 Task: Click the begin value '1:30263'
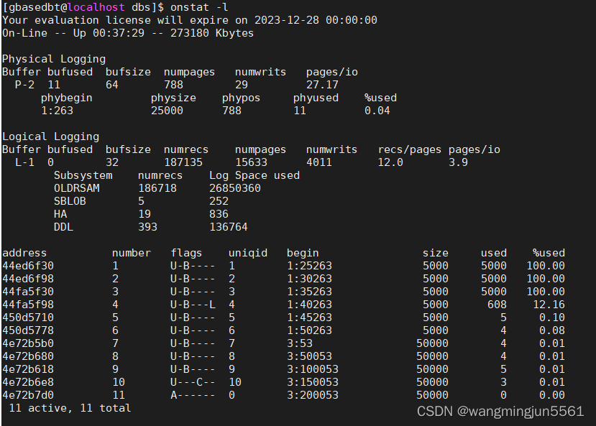click(x=309, y=278)
